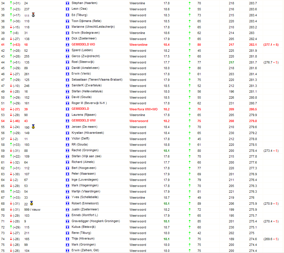Click the blue icon beside Erwin (Bodegraven)
This screenshot has width=284, height=253.
coord(67,33)
